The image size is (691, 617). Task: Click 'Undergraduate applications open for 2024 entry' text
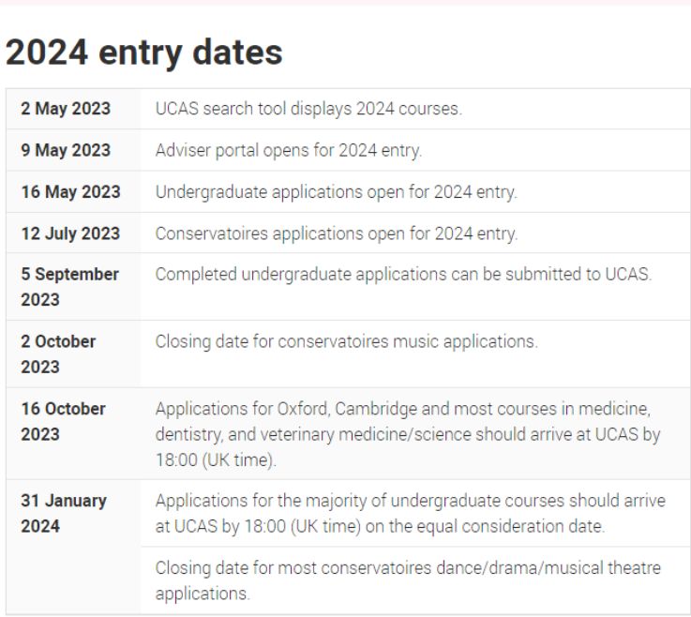(x=337, y=192)
